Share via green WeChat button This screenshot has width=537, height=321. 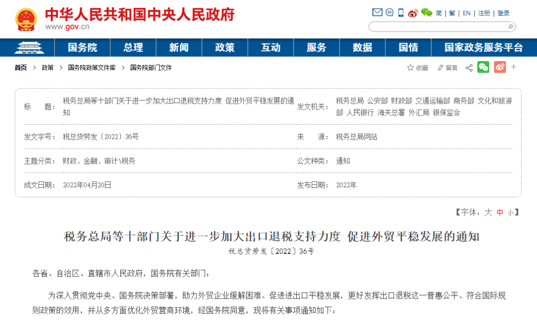483,67
